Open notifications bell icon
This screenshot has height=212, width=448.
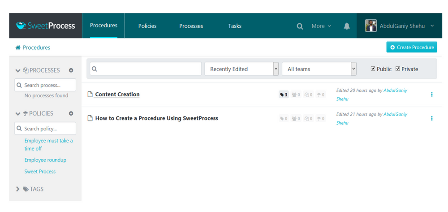(x=346, y=26)
